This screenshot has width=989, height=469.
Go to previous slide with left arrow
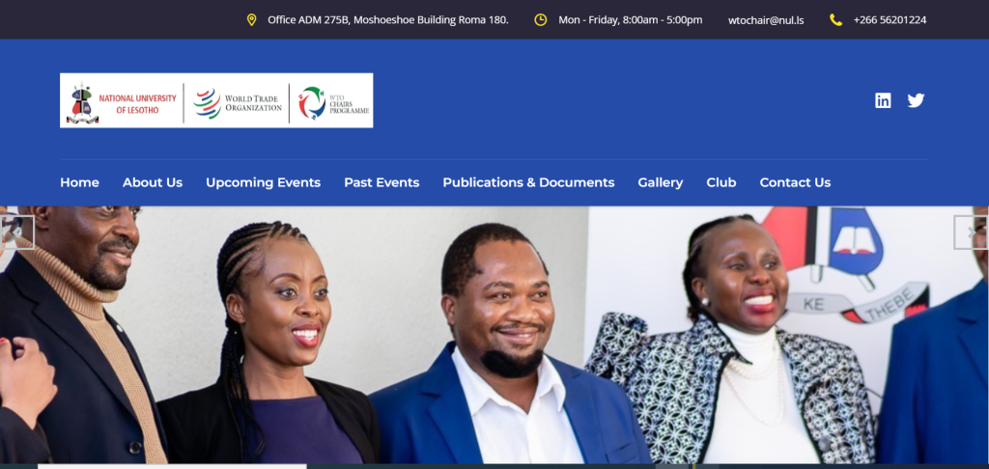pyautogui.click(x=17, y=233)
